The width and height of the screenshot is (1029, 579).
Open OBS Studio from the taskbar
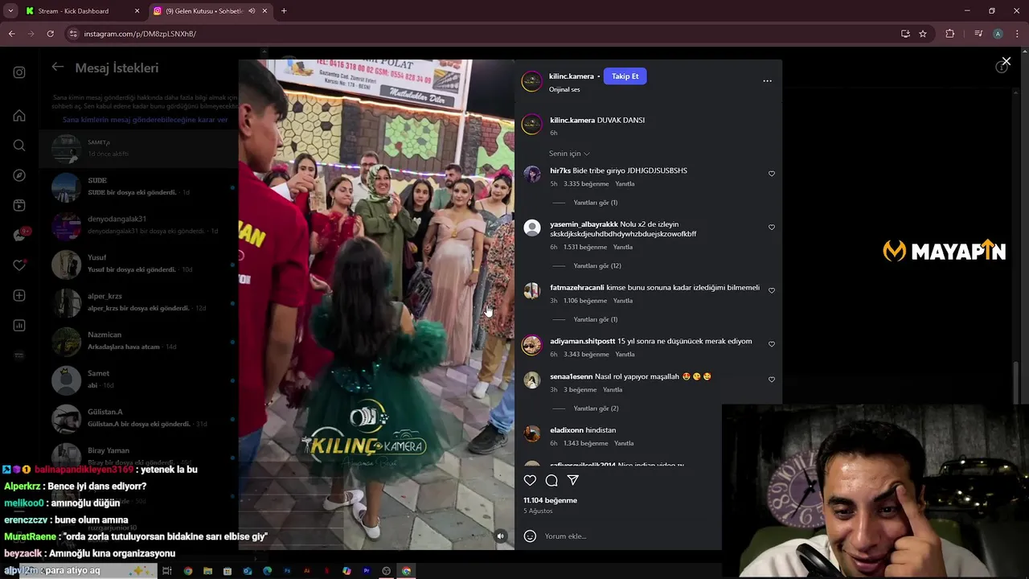point(387,571)
